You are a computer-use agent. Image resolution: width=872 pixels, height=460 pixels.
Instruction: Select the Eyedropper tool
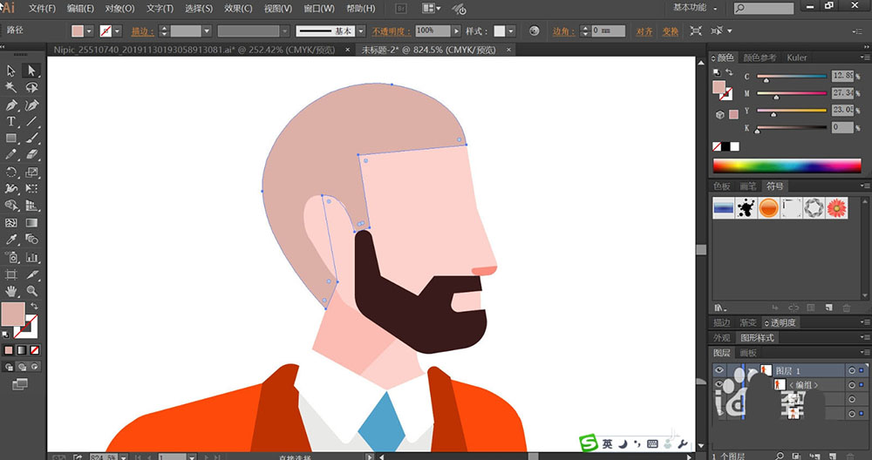(11, 240)
